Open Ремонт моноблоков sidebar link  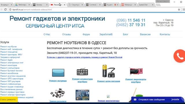(9, 73)
